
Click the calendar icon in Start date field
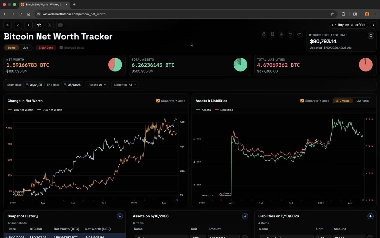[x=27, y=85]
